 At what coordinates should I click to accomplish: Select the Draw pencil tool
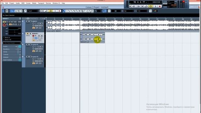click(x=84, y=11)
